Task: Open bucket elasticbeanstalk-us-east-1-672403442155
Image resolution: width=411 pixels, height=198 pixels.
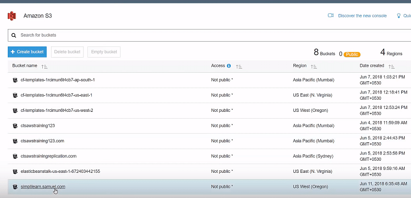Action: (60, 171)
